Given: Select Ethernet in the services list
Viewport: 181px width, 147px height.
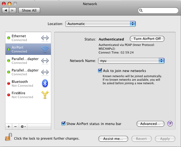Looking at the screenshot, I should click(x=28, y=38).
